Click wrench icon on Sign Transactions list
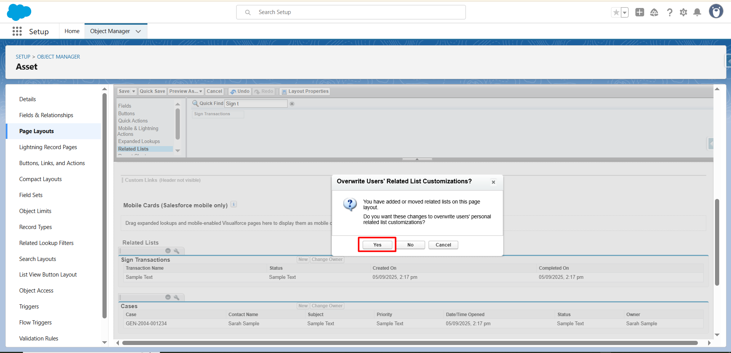Image resolution: width=731 pixels, height=353 pixels. click(176, 251)
